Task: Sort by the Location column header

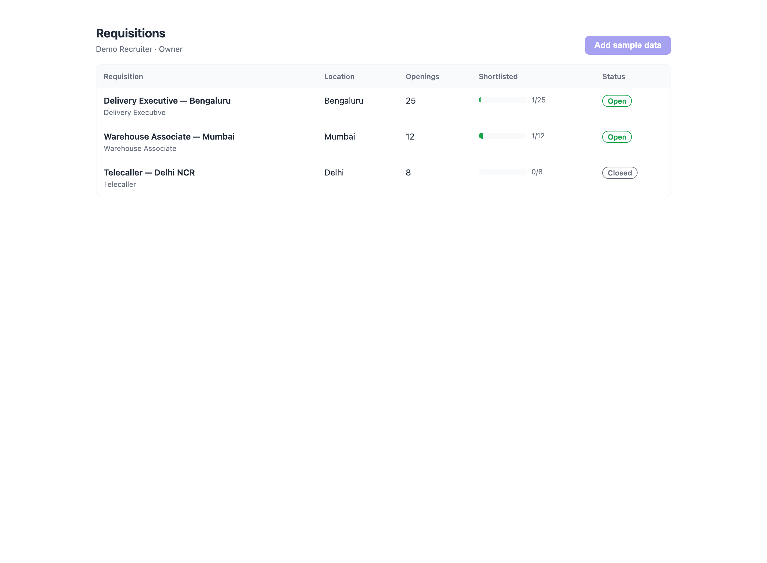Action: pyautogui.click(x=339, y=76)
